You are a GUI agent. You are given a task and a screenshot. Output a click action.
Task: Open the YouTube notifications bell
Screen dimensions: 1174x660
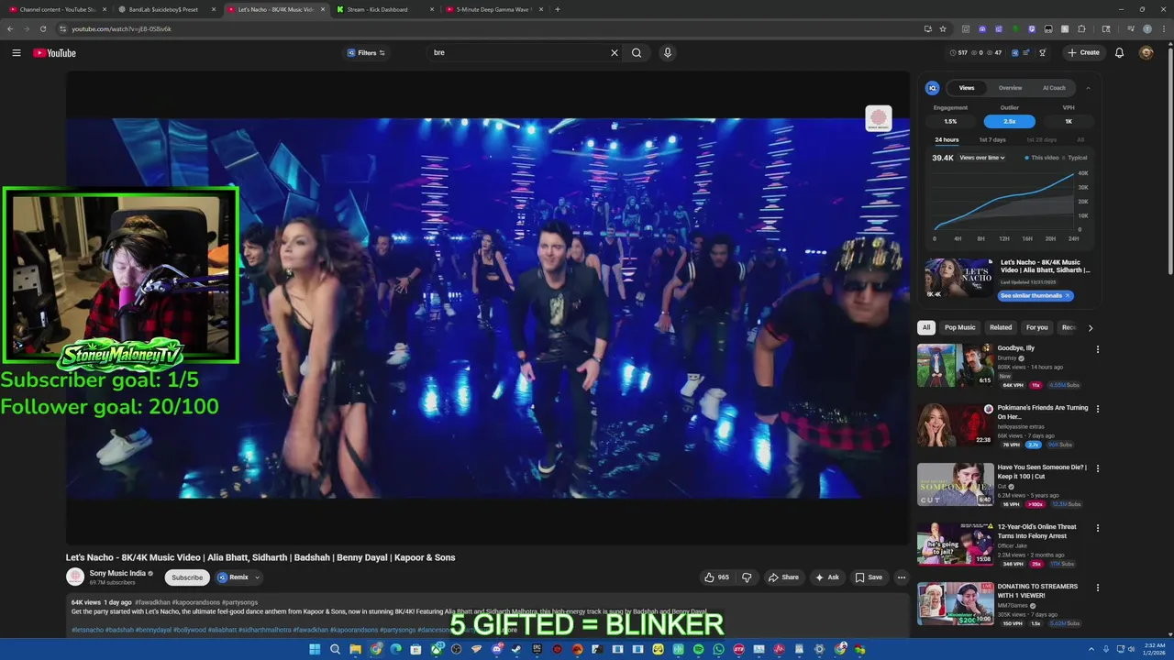[1119, 53]
